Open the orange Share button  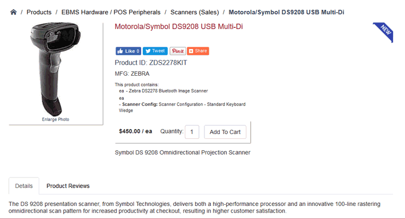tap(198, 51)
